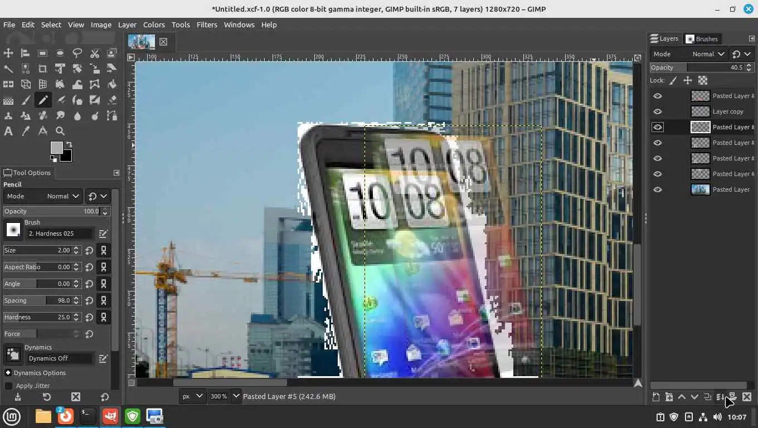Create a new layer

[656, 397]
